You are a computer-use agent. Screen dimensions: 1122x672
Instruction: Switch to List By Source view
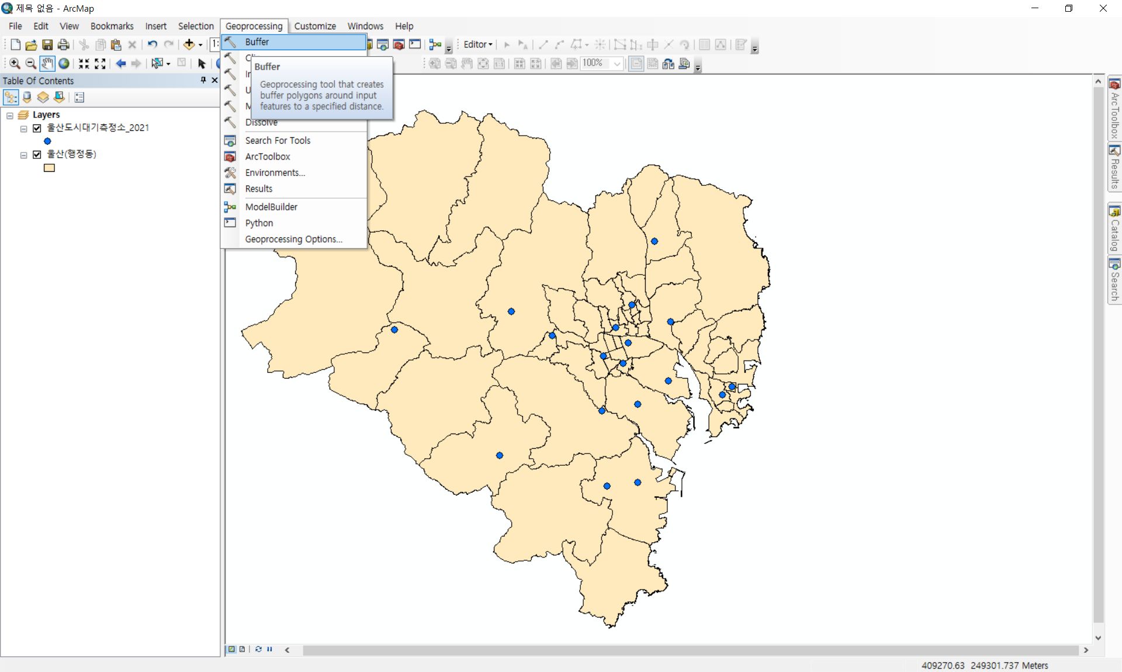pyautogui.click(x=27, y=97)
